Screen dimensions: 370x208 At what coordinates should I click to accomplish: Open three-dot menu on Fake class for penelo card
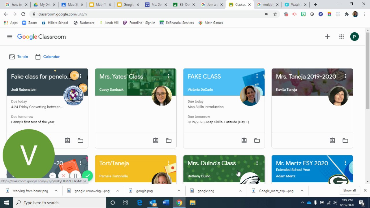point(80,76)
